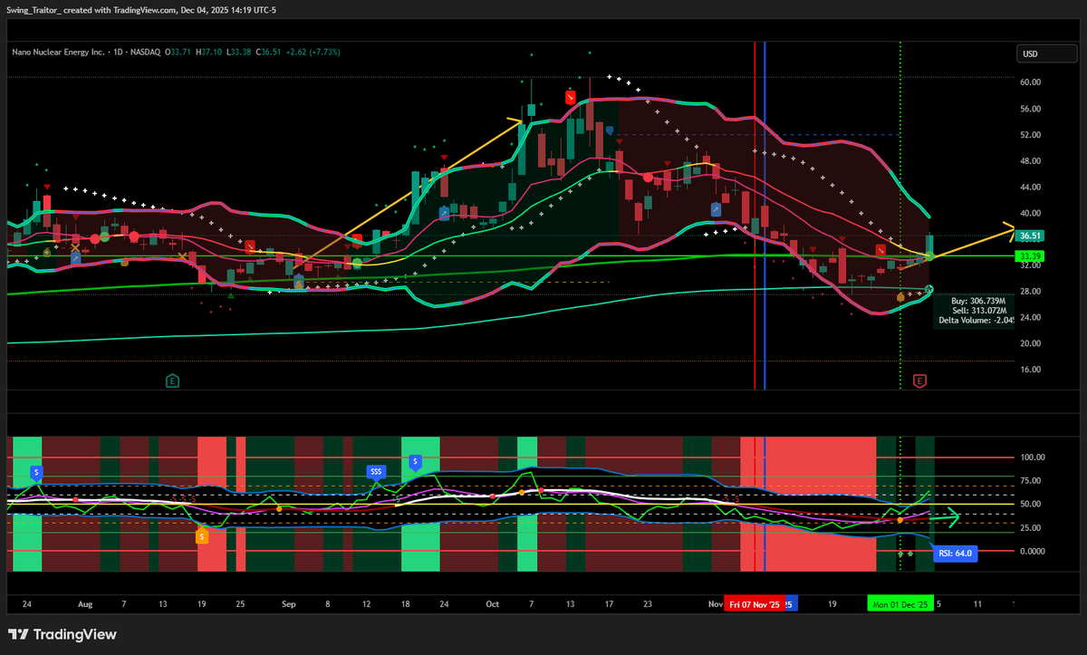Click the green earnings E icon near August
Viewport: 1087px width, 655px height.
(x=172, y=380)
